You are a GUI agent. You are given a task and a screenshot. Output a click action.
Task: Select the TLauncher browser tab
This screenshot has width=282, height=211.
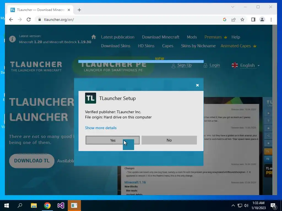(x=40, y=10)
